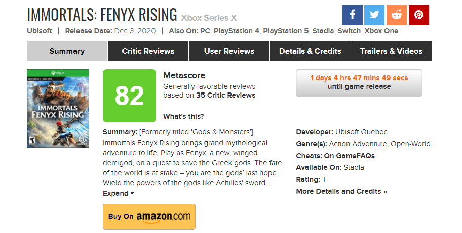Open More Details and Credits link
This screenshot has height=233, width=462.
pyautogui.click(x=341, y=191)
